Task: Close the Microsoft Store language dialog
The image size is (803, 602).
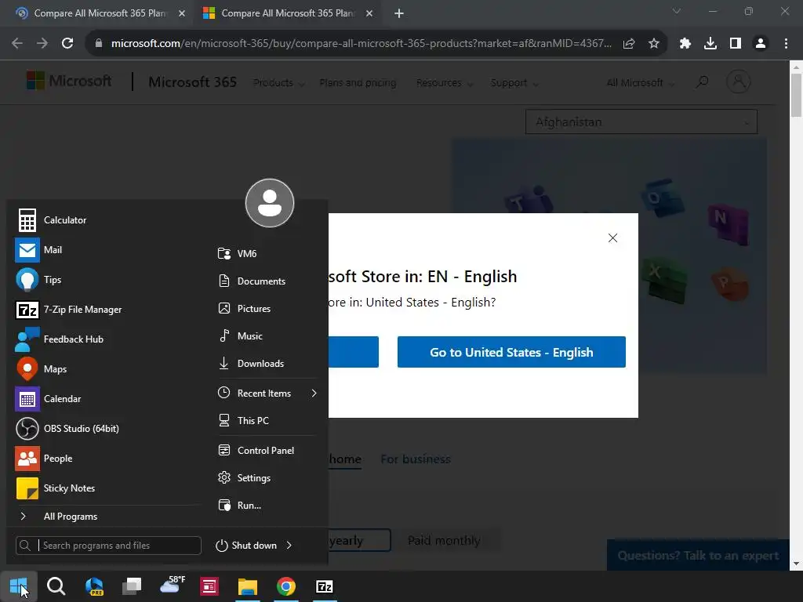Action: [612, 238]
